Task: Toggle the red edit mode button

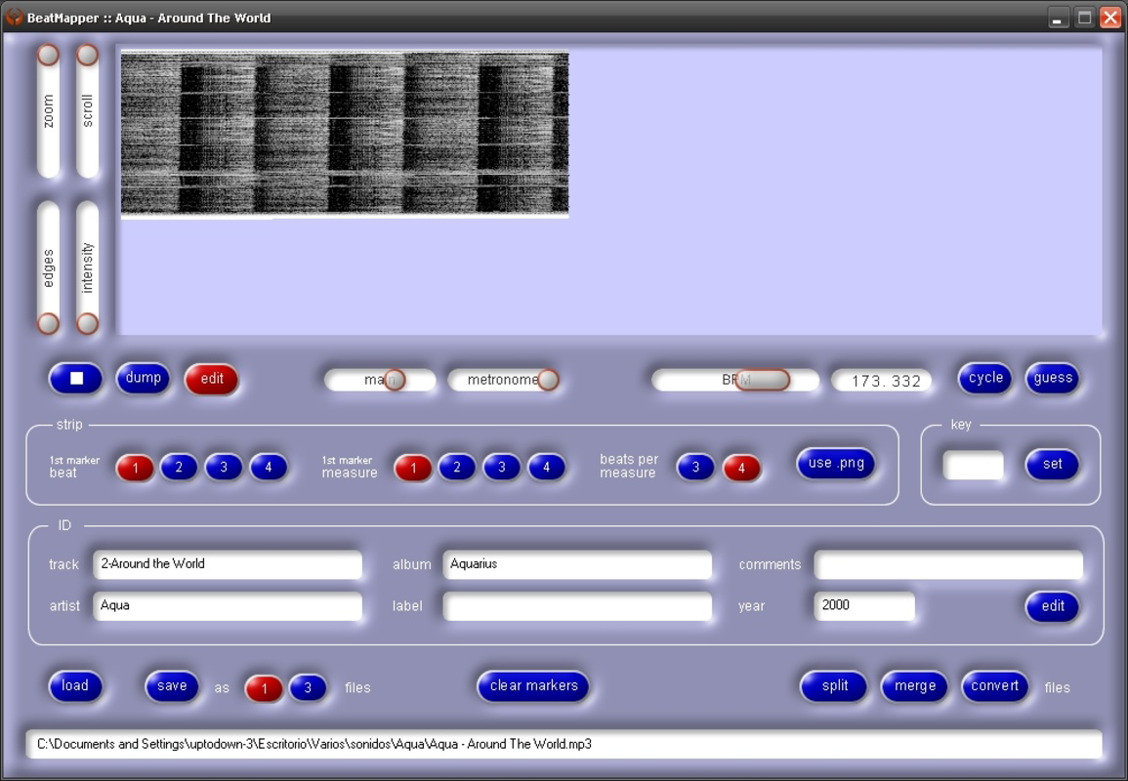Action: (211, 379)
